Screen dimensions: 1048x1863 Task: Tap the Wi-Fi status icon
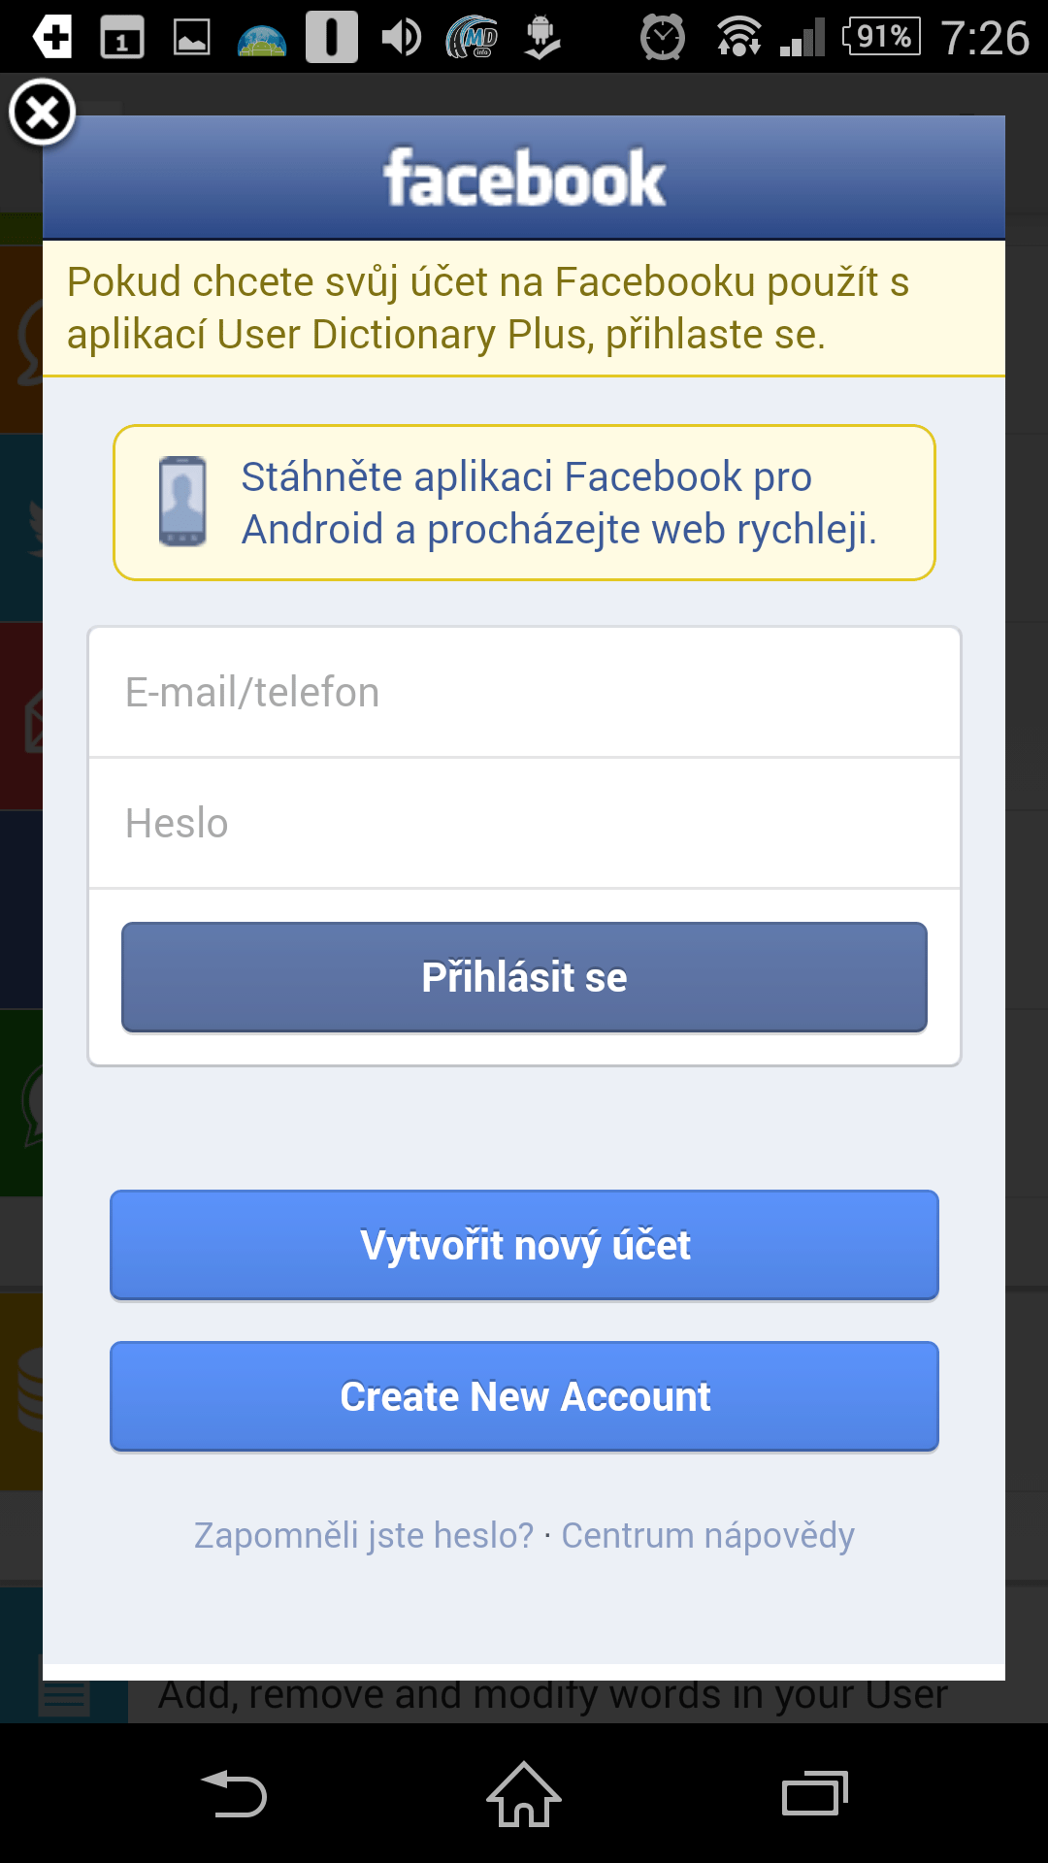click(x=738, y=38)
